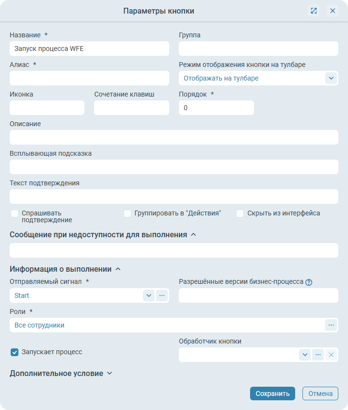Check Группировать в "Действия" option
Image resolution: width=348 pixels, height=410 pixels.
pos(127,213)
